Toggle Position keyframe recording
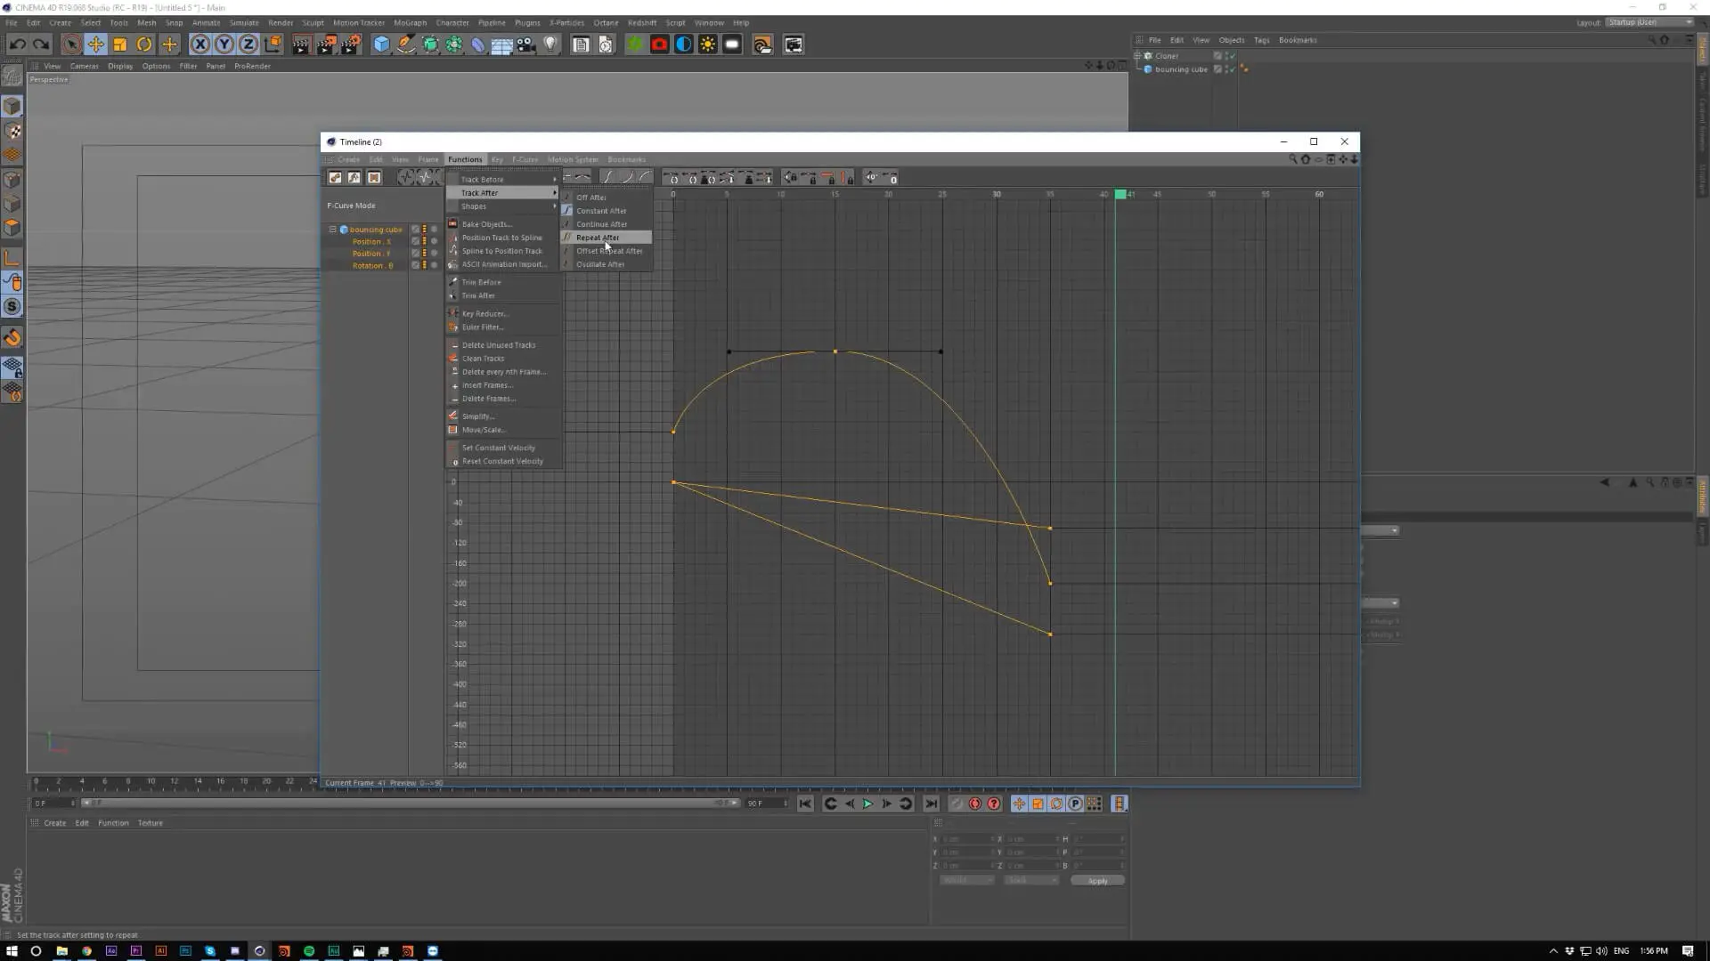This screenshot has height=961, width=1710. (1019, 804)
